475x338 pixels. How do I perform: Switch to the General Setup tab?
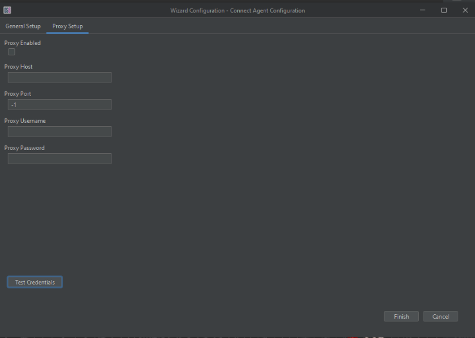23,26
